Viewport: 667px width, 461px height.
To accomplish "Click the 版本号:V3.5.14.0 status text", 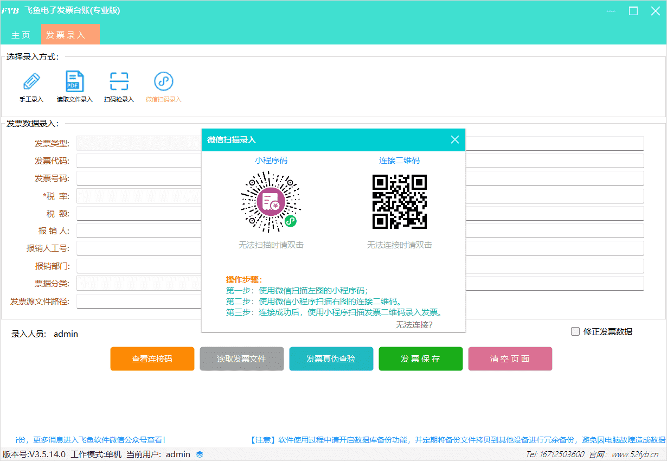I will coord(35,454).
